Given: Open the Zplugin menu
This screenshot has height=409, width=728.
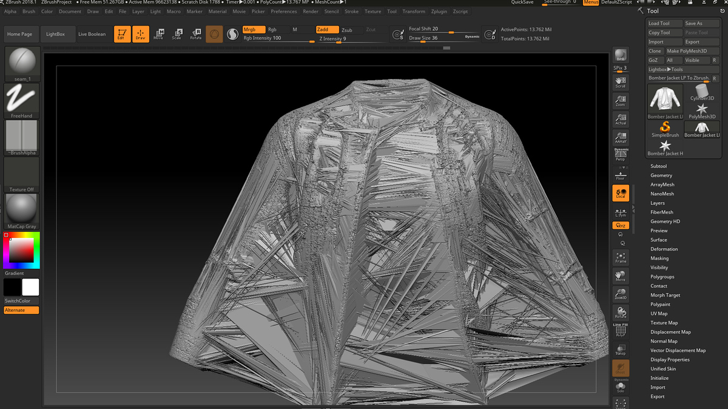Looking at the screenshot, I should 439,12.
